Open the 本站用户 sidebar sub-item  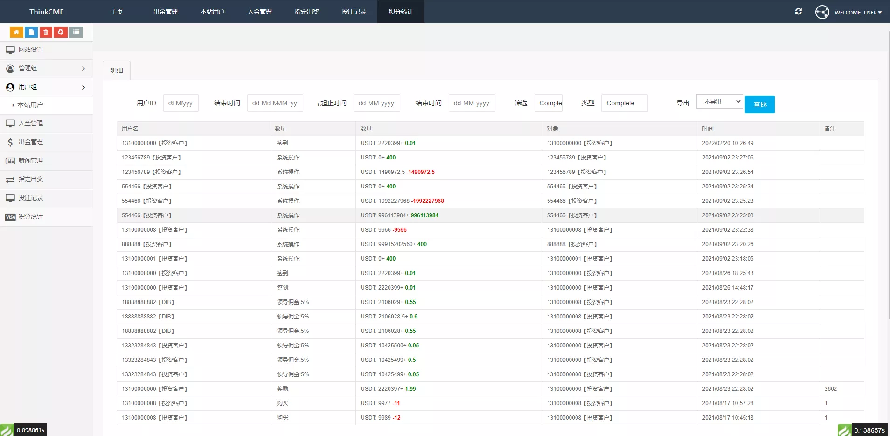(x=30, y=105)
